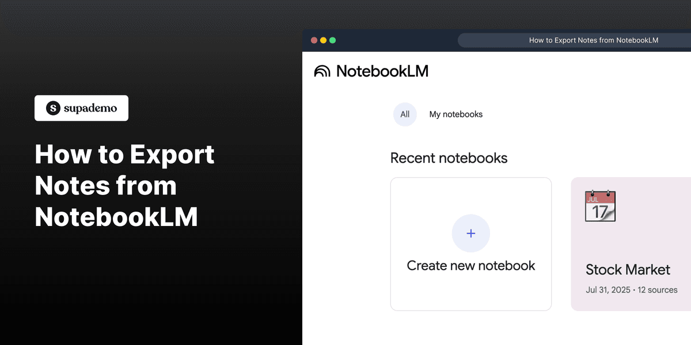Select the NotebookLM wordmark in the header
The height and width of the screenshot is (345, 691).
(383, 71)
